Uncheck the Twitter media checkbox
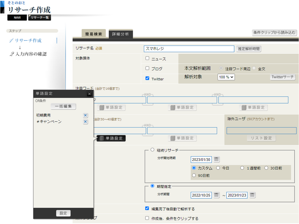 (147, 79)
